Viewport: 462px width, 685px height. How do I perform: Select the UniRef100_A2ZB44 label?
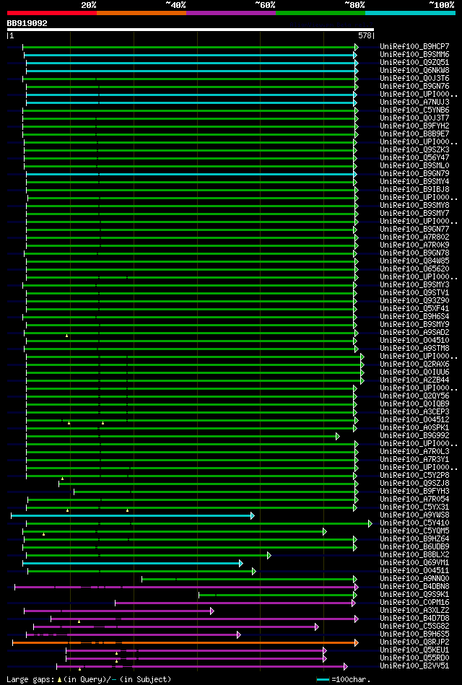click(x=415, y=380)
